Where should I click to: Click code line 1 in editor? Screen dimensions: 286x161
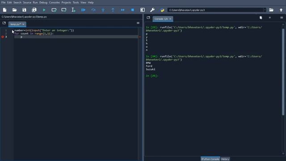point(44,30)
